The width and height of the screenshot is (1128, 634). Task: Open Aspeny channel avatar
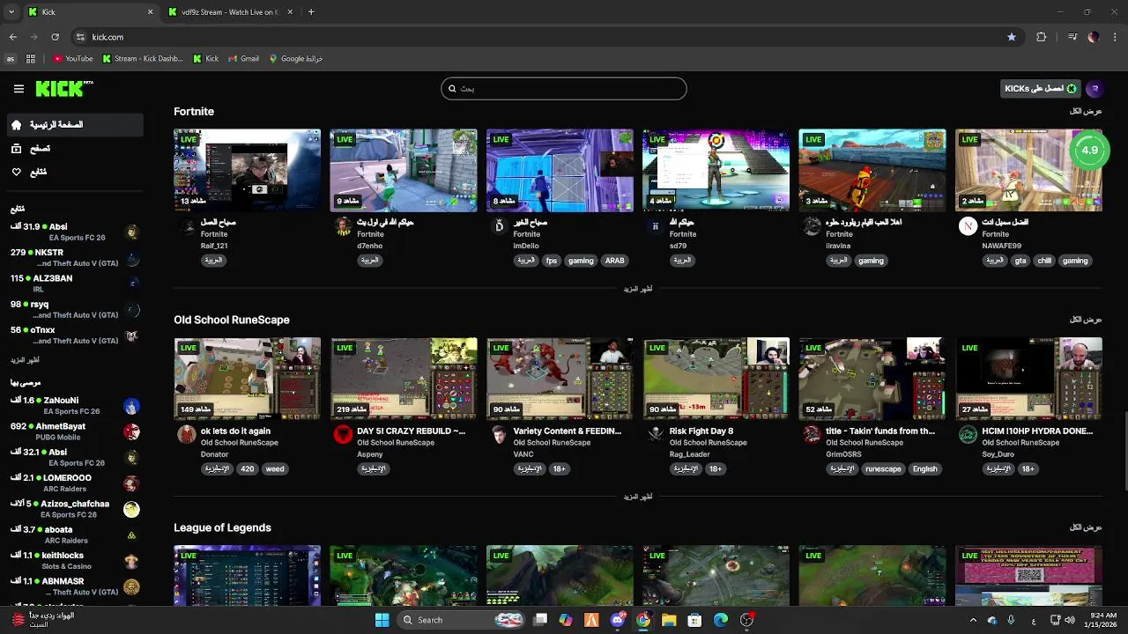343,434
